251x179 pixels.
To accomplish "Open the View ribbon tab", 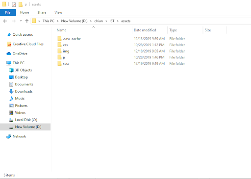I will click(58, 12).
